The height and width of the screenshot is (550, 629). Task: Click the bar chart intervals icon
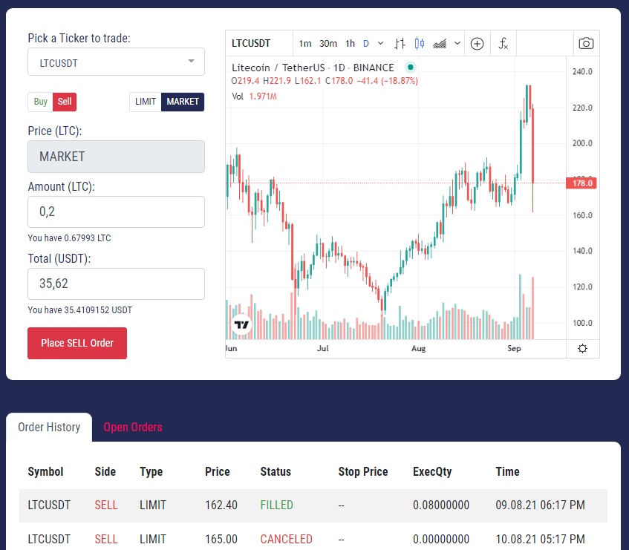pyautogui.click(x=400, y=43)
